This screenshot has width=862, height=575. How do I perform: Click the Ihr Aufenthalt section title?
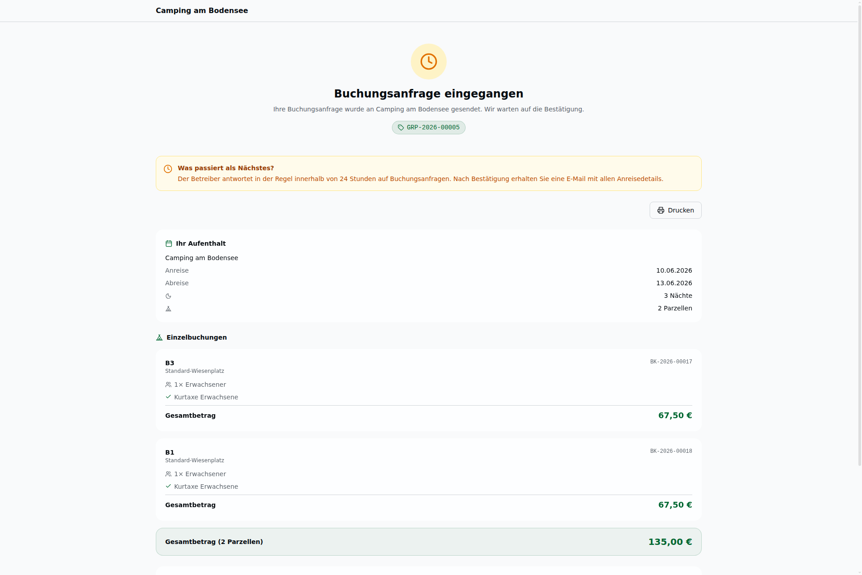tap(201, 243)
